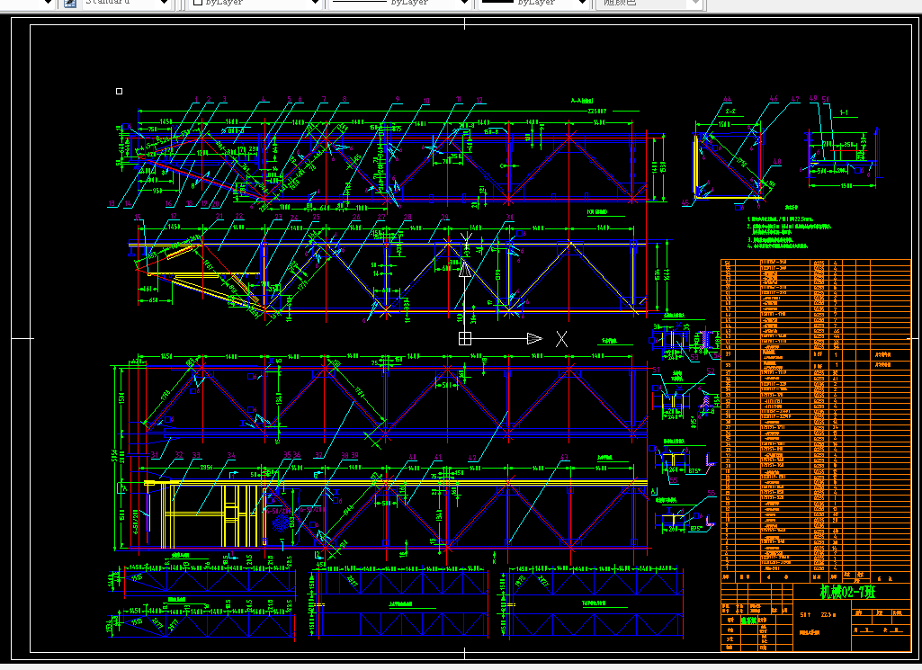Click the UCS X axis label
The image size is (922, 670).
561,338
